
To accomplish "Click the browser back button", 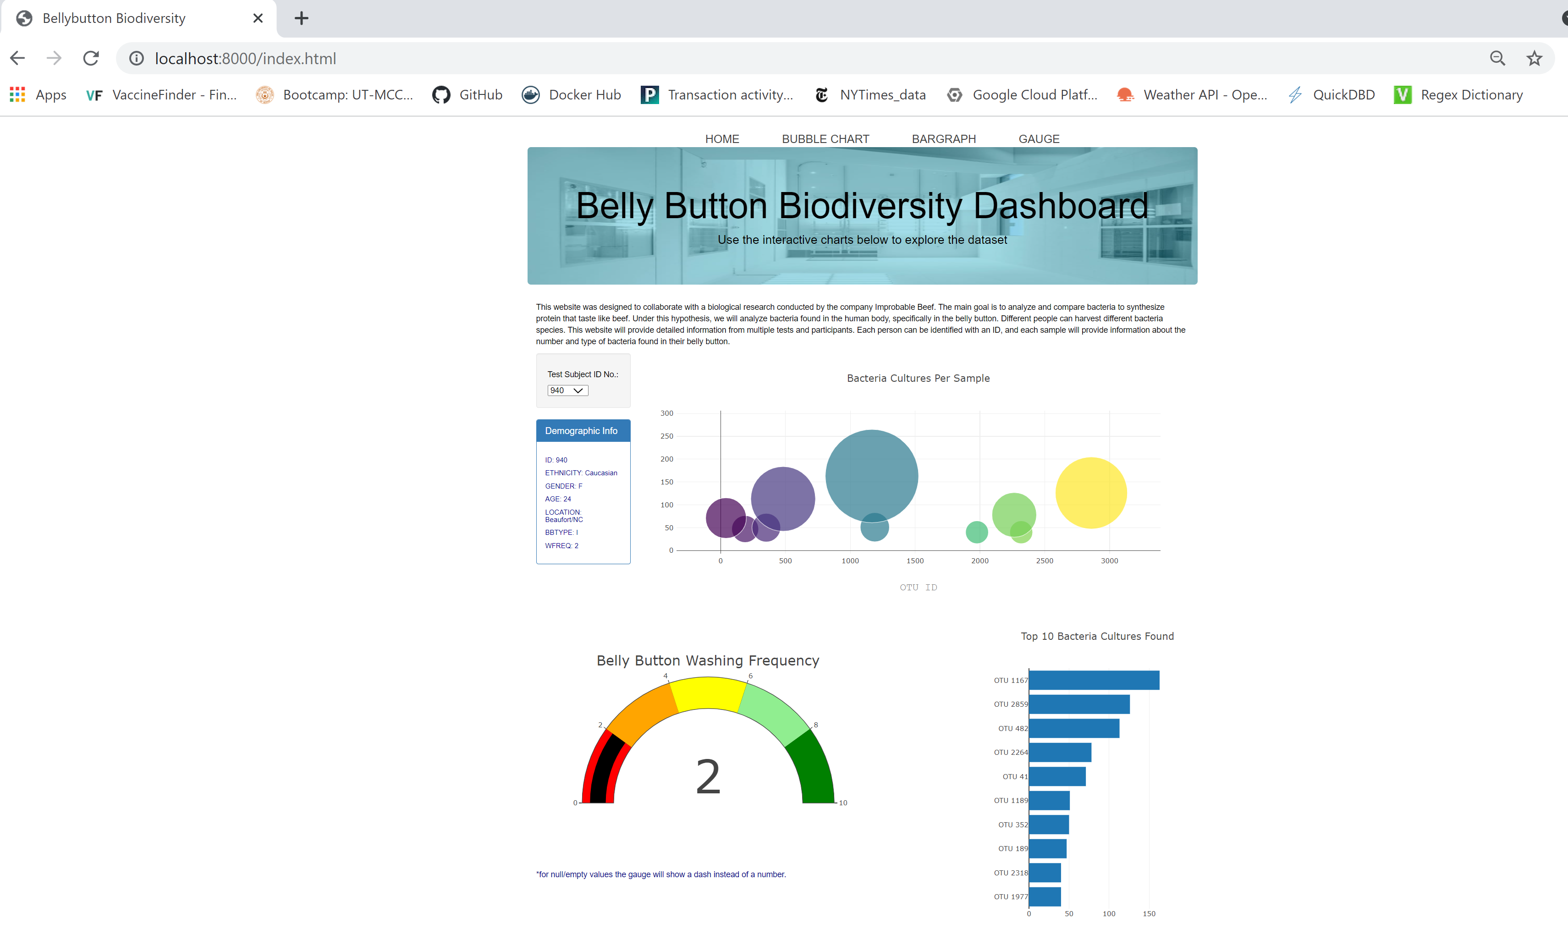I will pos(17,58).
